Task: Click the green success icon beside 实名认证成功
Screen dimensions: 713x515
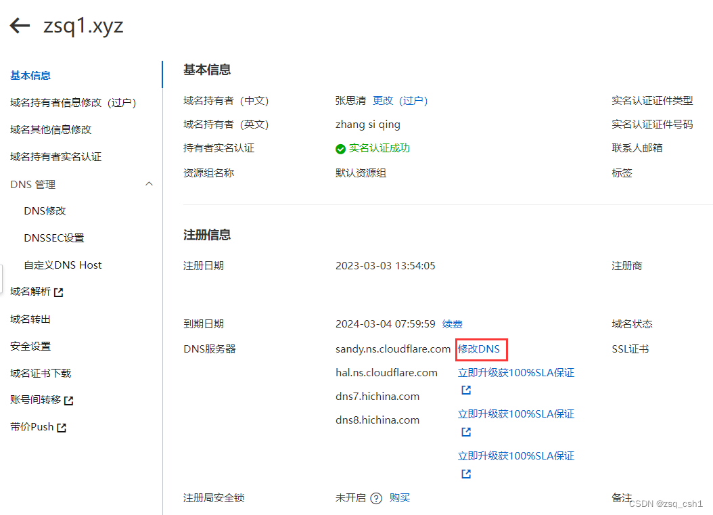Action: (340, 148)
